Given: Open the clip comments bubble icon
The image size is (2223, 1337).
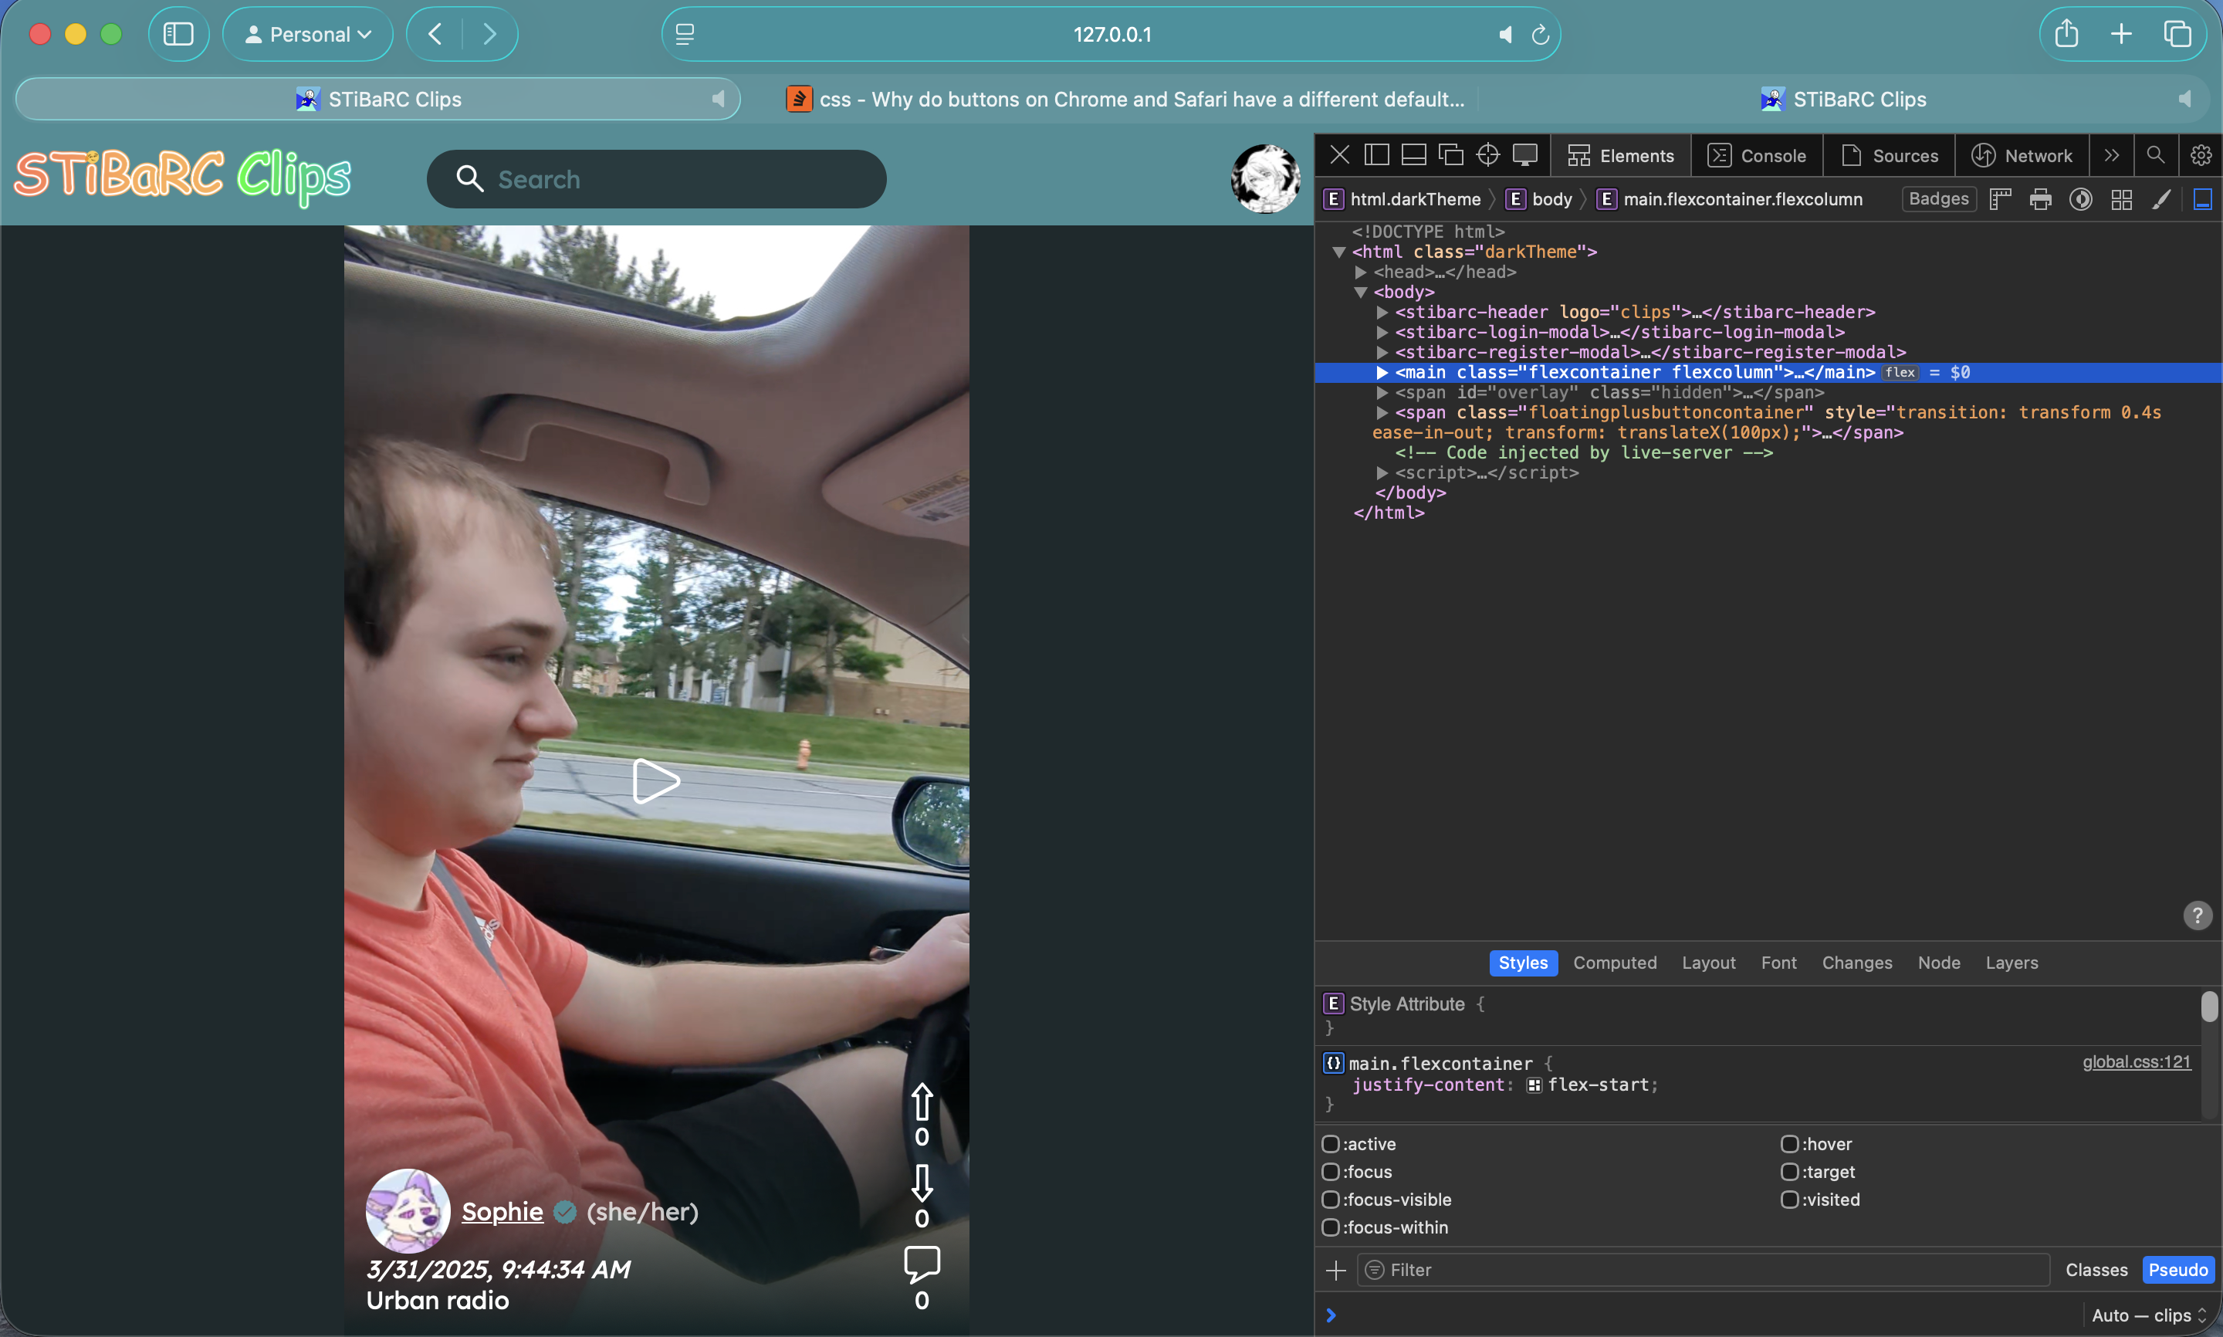Looking at the screenshot, I should (x=922, y=1264).
